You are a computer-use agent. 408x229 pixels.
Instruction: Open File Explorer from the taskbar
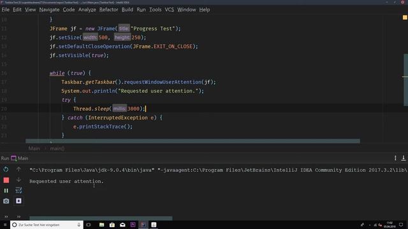pos(102,225)
